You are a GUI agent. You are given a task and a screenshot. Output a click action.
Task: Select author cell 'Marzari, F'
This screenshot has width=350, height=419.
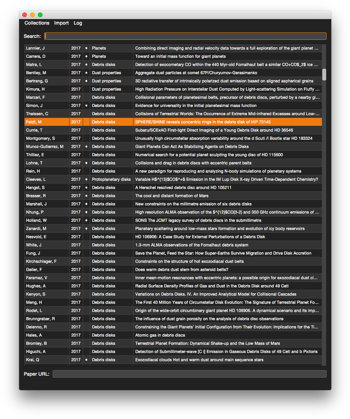[x=47, y=97]
